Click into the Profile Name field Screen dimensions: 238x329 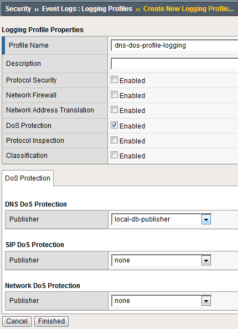(174, 45)
